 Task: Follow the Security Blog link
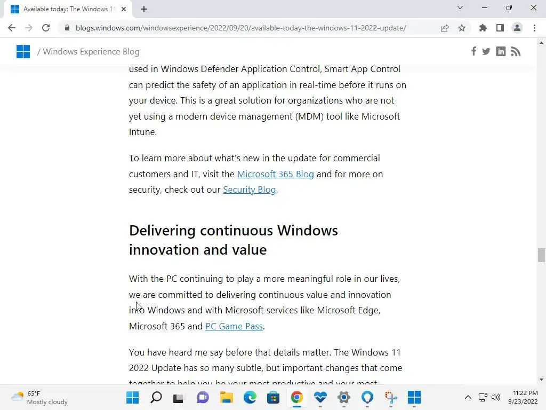(x=250, y=190)
